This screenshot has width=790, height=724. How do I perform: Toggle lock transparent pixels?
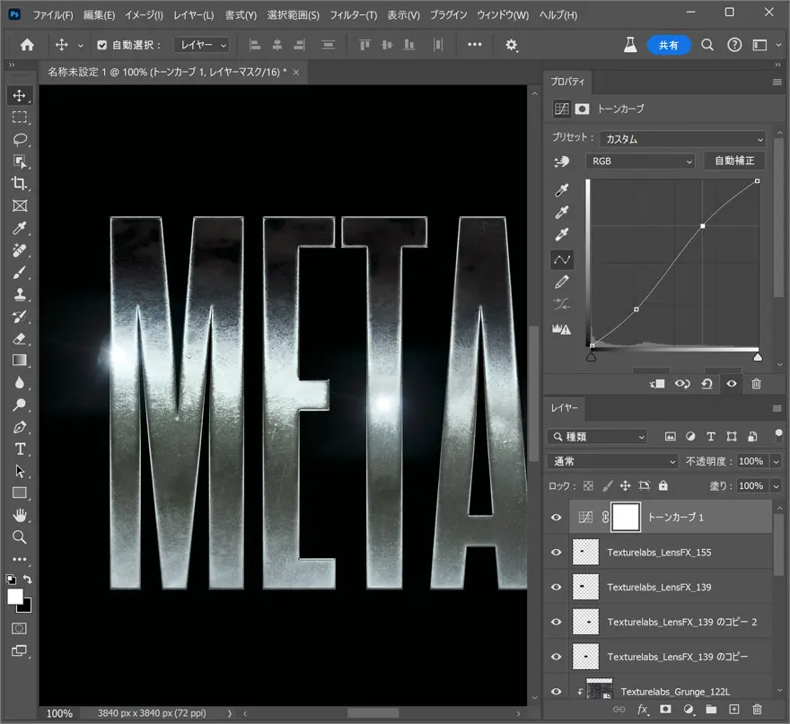point(588,485)
